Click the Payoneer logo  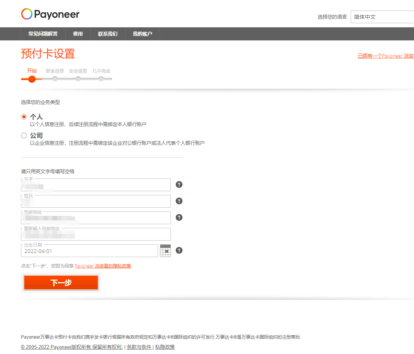click(x=50, y=14)
